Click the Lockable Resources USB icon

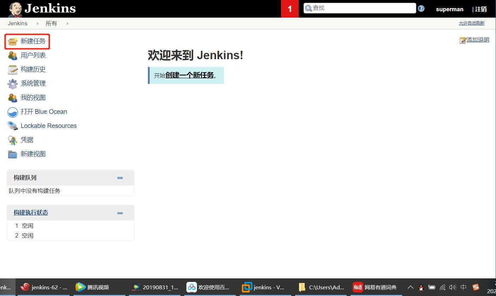(12, 126)
